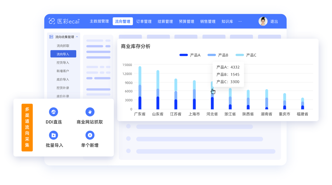Click the 商业网站抓取 hand icon

(x=90, y=112)
